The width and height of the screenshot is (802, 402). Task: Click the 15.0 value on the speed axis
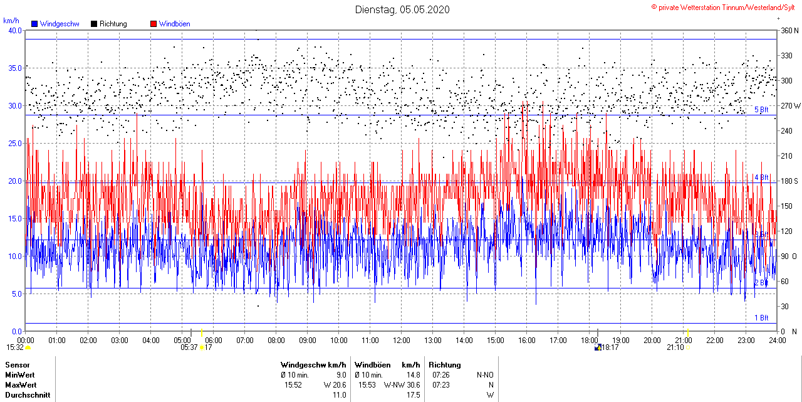[15, 218]
